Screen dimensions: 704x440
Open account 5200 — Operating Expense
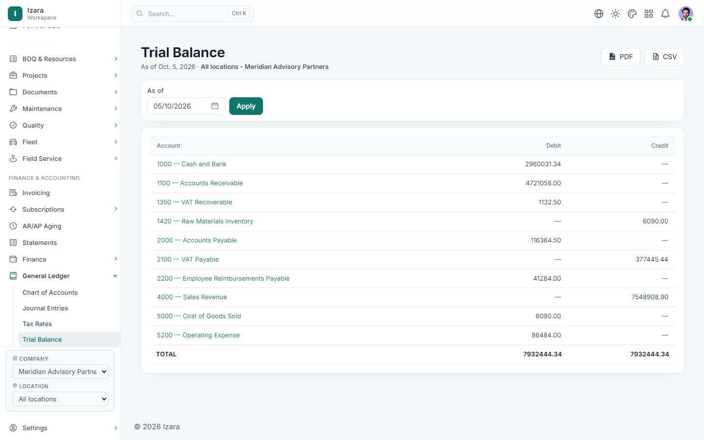point(198,335)
